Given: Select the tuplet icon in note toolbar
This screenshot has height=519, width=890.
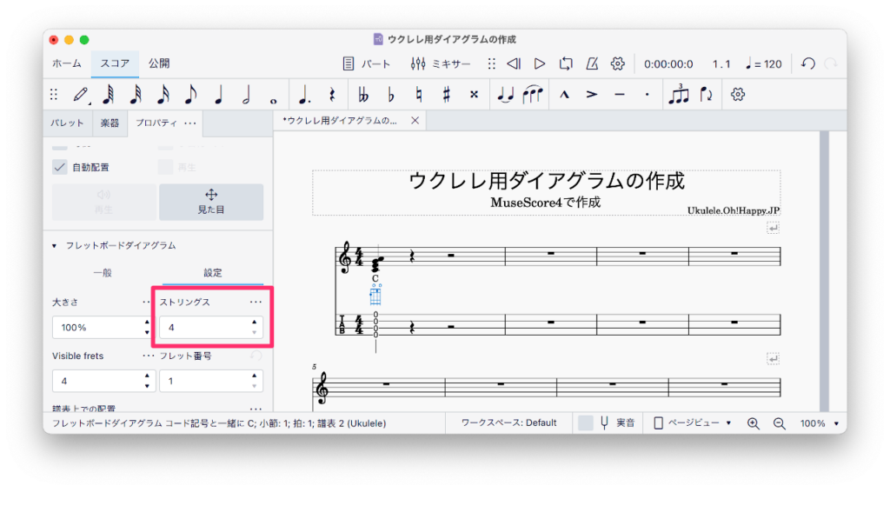Looking at the screenshot, I should pos(678,94).
